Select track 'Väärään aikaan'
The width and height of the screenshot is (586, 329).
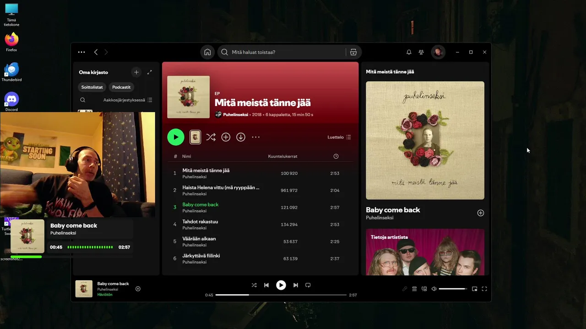260,241
